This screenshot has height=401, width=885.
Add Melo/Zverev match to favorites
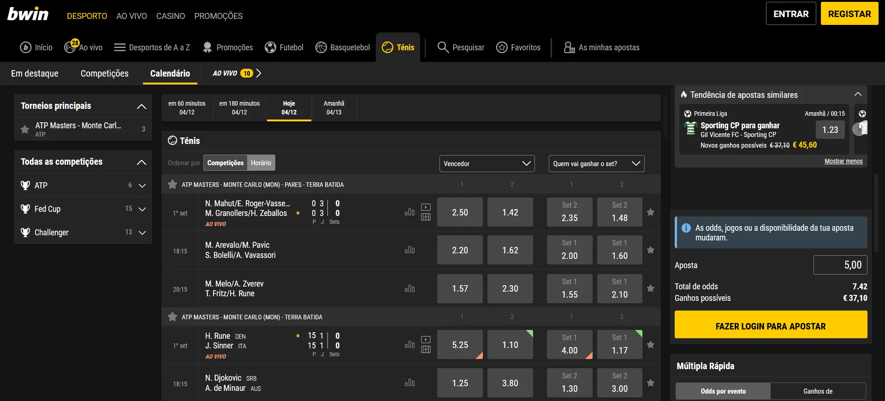(x=651, y=288)
